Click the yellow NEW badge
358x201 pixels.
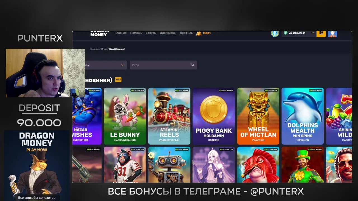coord(118,80)
